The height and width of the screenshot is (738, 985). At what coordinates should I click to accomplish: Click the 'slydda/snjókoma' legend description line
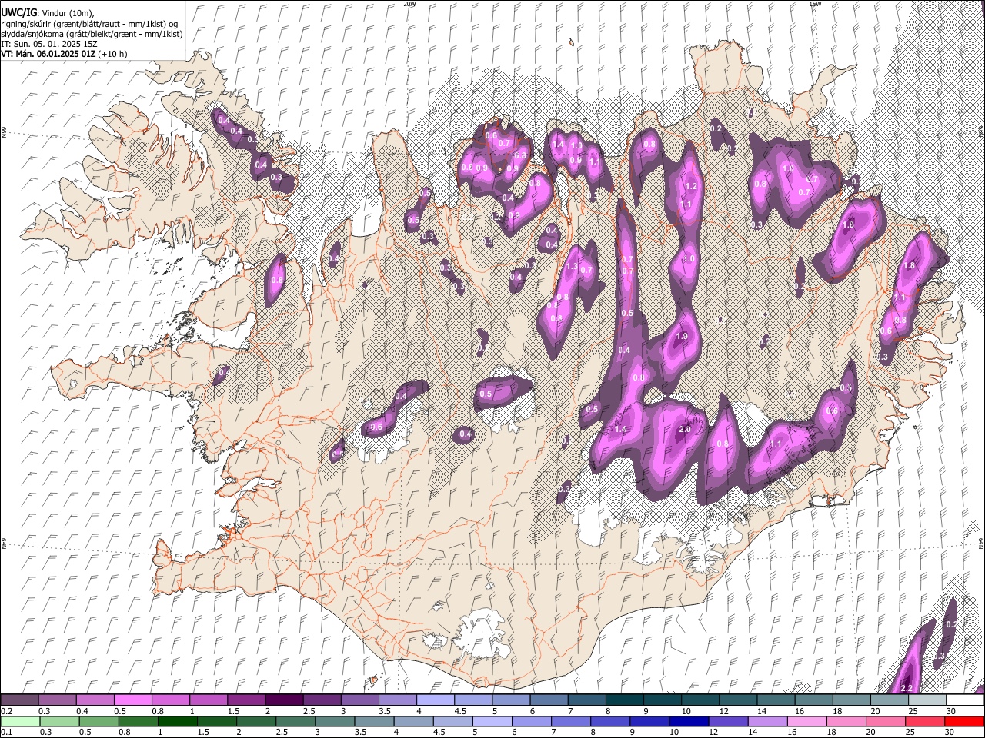click(x=92, y=34)
